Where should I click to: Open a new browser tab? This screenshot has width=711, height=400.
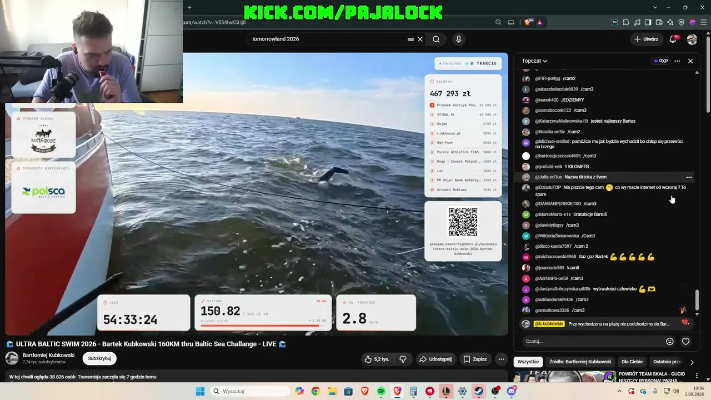(x=189, y=7)
